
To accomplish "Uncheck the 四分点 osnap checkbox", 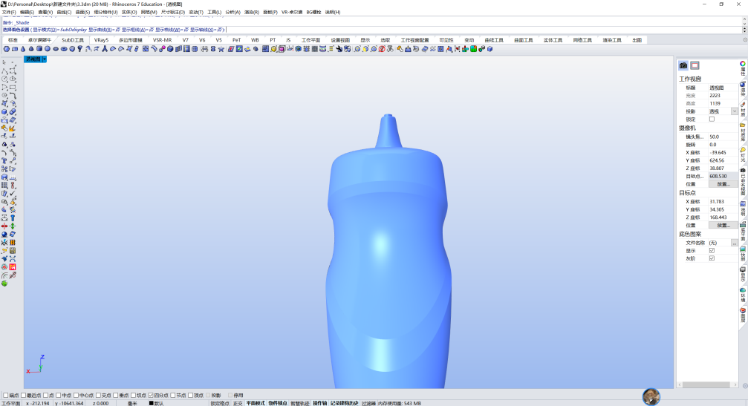I will coord(151,395).
